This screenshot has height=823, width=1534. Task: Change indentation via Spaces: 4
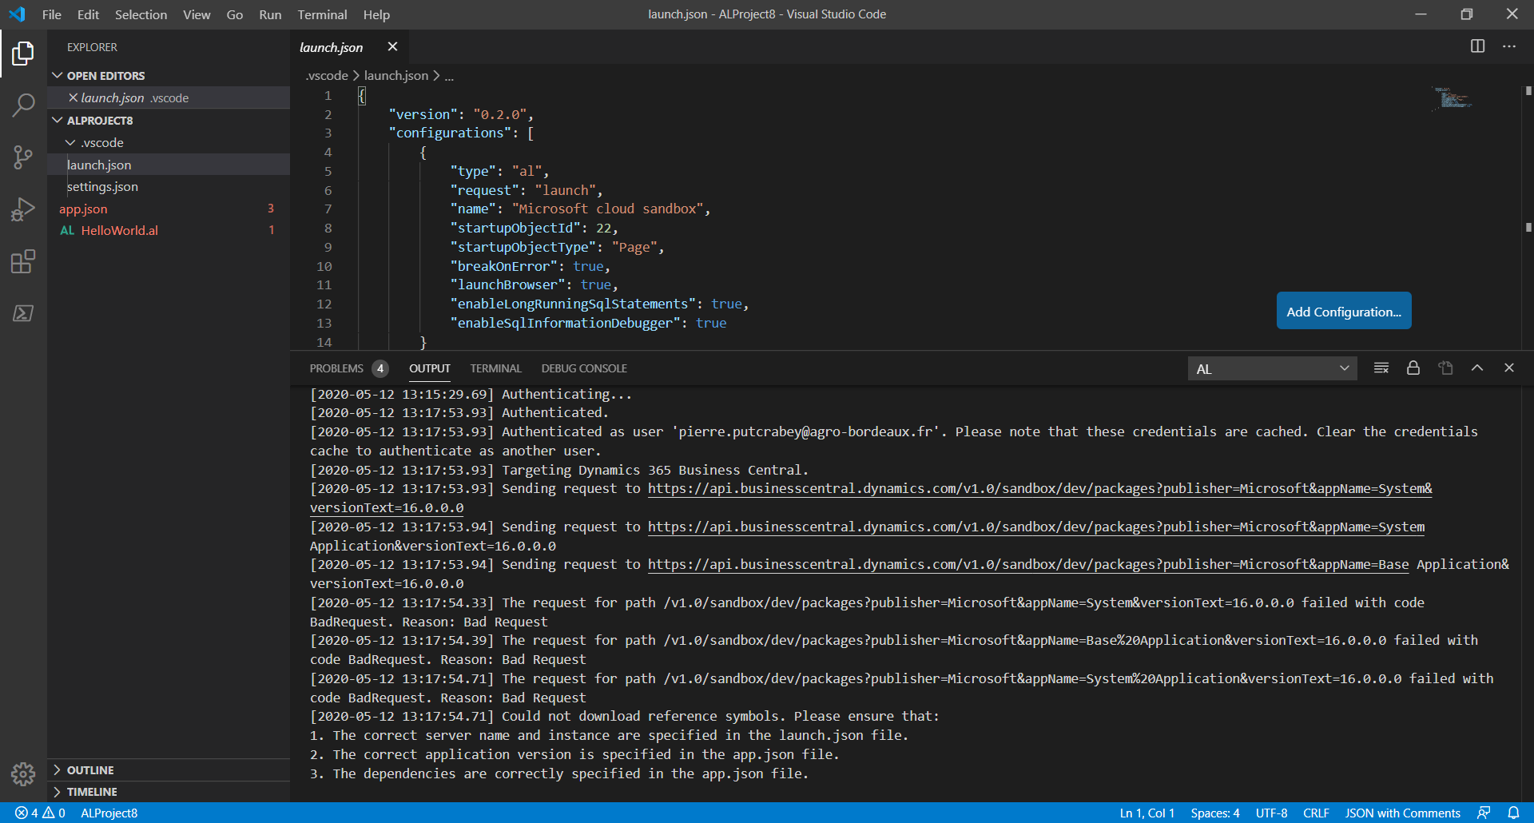[x=1214, y=813]
